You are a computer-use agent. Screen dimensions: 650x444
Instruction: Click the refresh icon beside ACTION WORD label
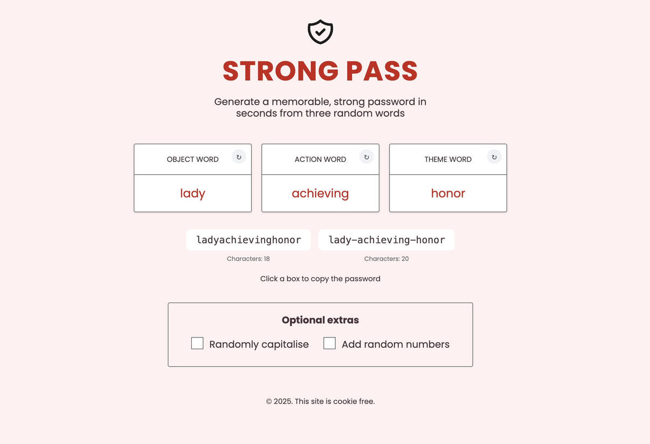coord(366,156)
